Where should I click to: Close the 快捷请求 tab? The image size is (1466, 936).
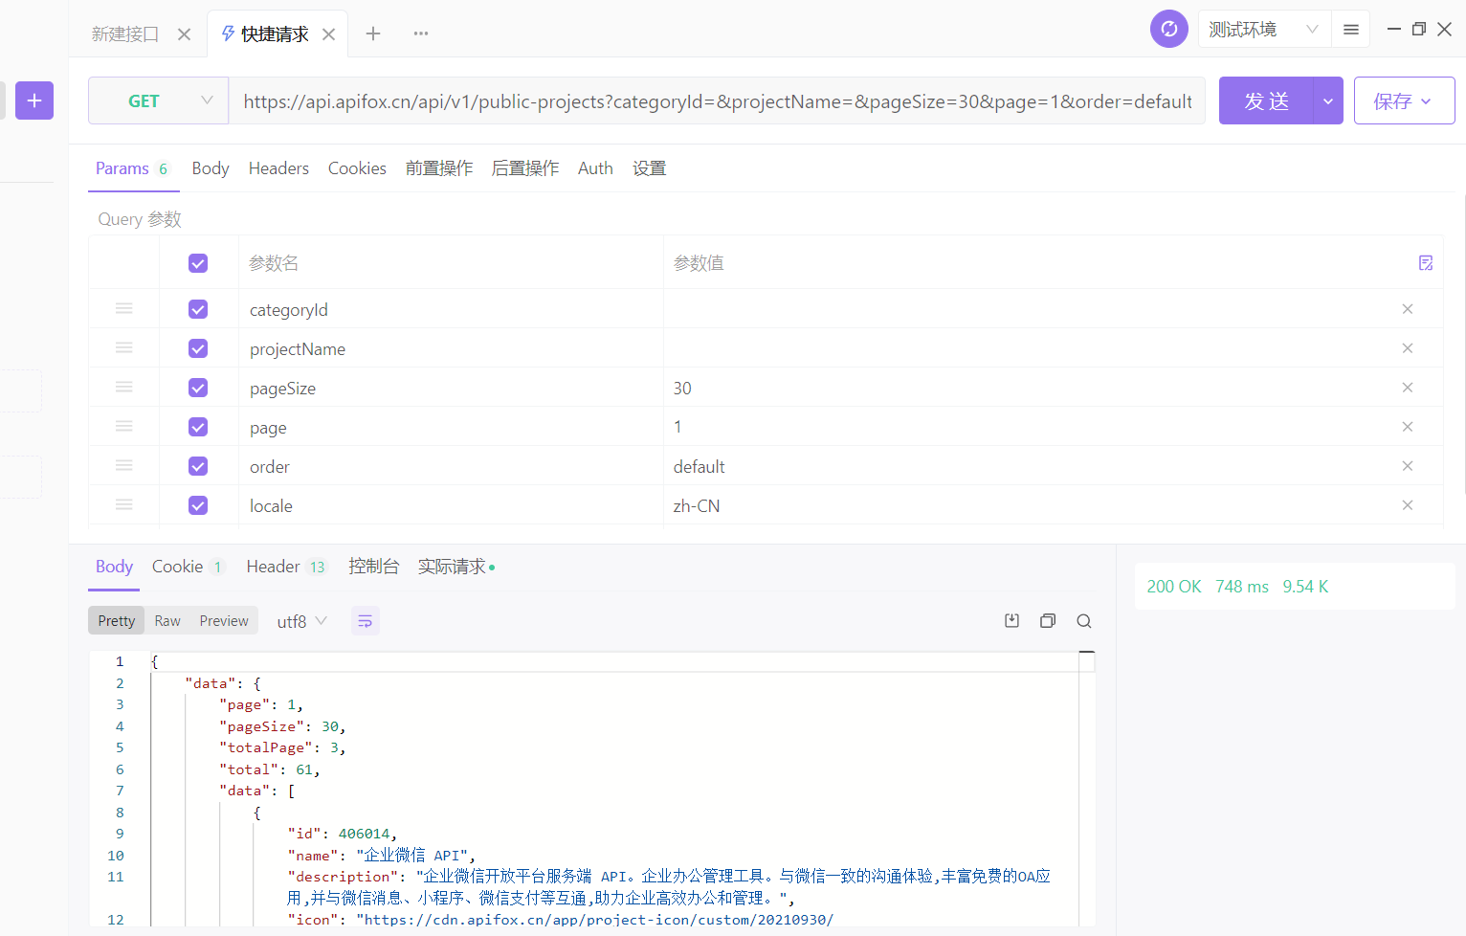click(328, 34)
